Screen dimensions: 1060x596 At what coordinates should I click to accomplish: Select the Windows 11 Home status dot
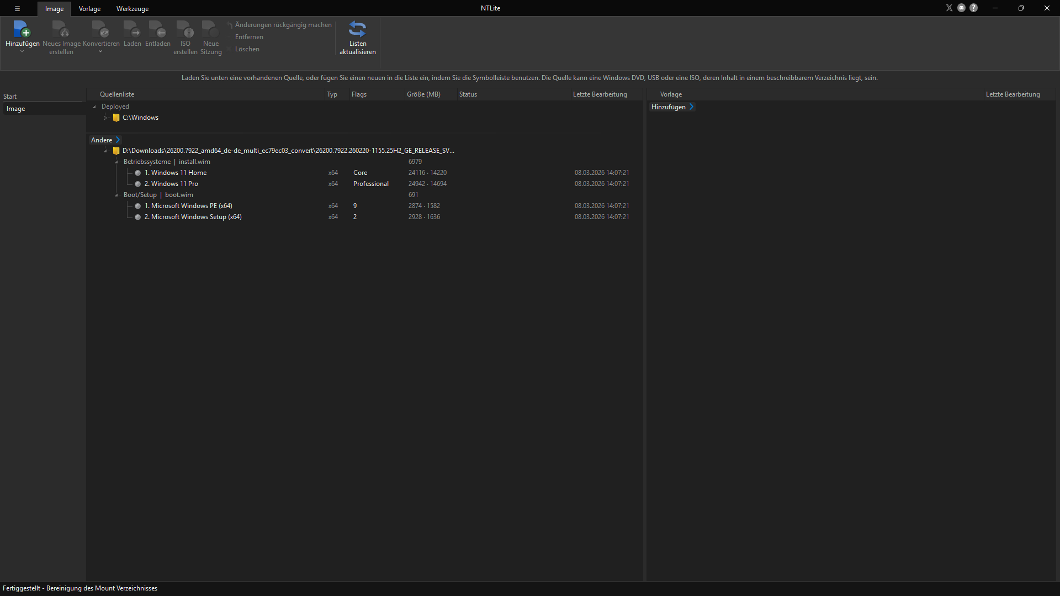[138, 173]
